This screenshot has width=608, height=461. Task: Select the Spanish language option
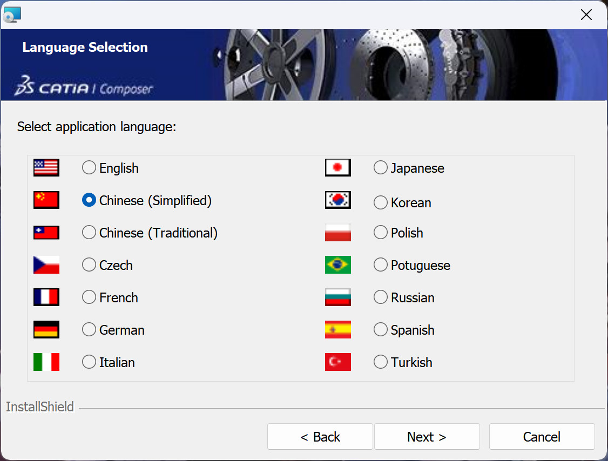(x=381, y=330)
